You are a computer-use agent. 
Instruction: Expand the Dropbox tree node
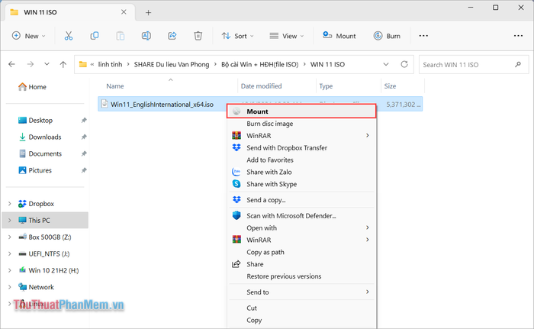pos(9,204)
